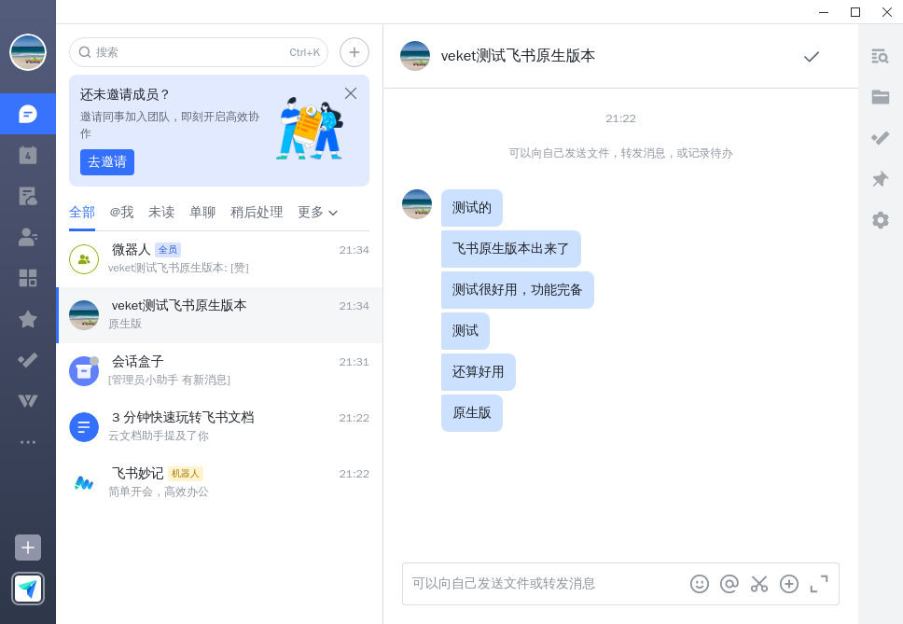Switch to the @我 tab
Viewport: 903px width, 624px height.
click(x=121, y=213)
